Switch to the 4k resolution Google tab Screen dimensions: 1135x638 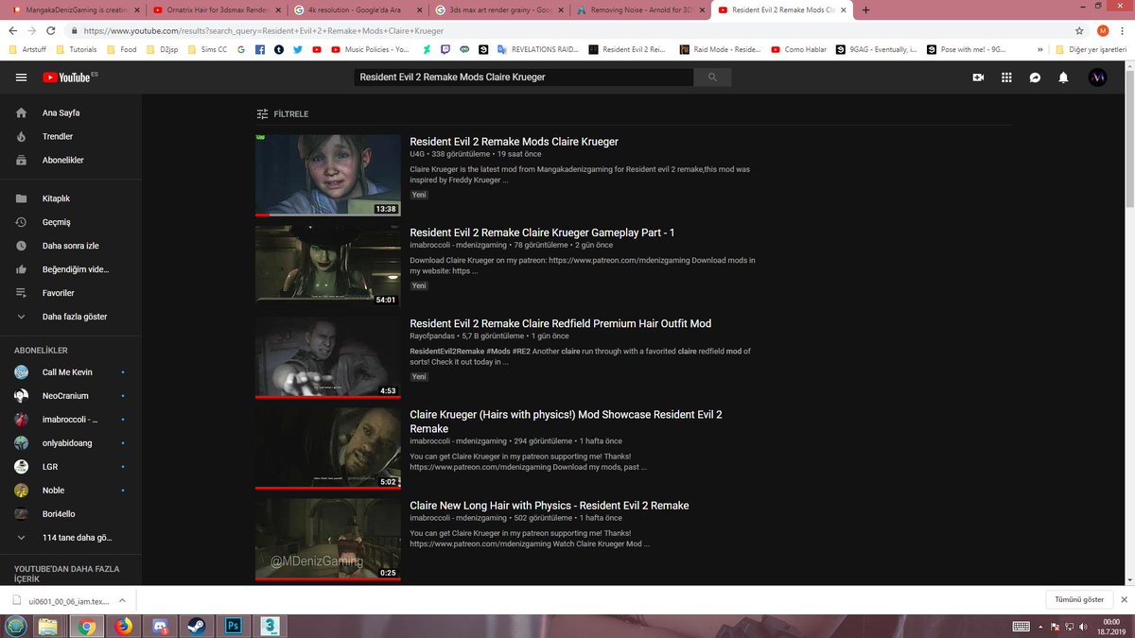(x=359, y=9)
